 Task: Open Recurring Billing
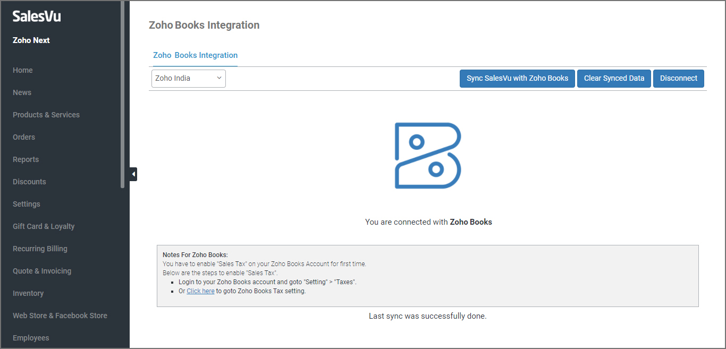click(40, 249)
